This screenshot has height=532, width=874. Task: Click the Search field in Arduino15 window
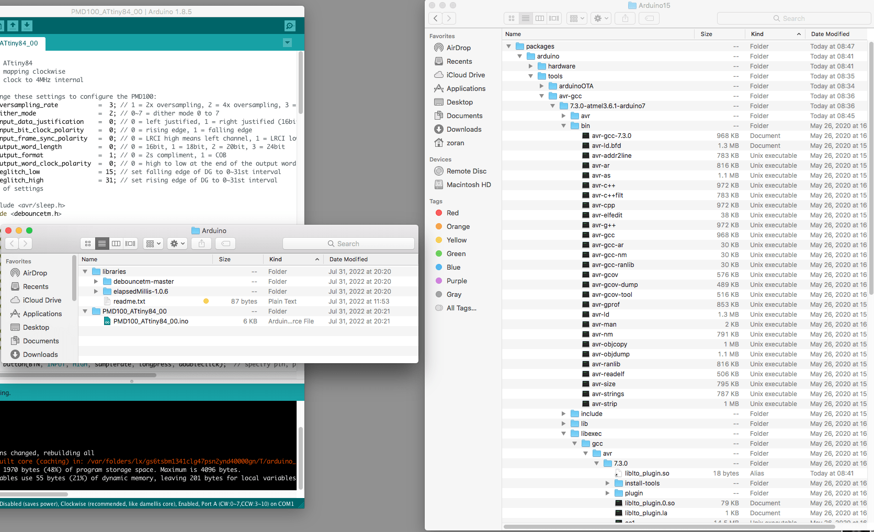pyautogui.click(x=794, y=18)
